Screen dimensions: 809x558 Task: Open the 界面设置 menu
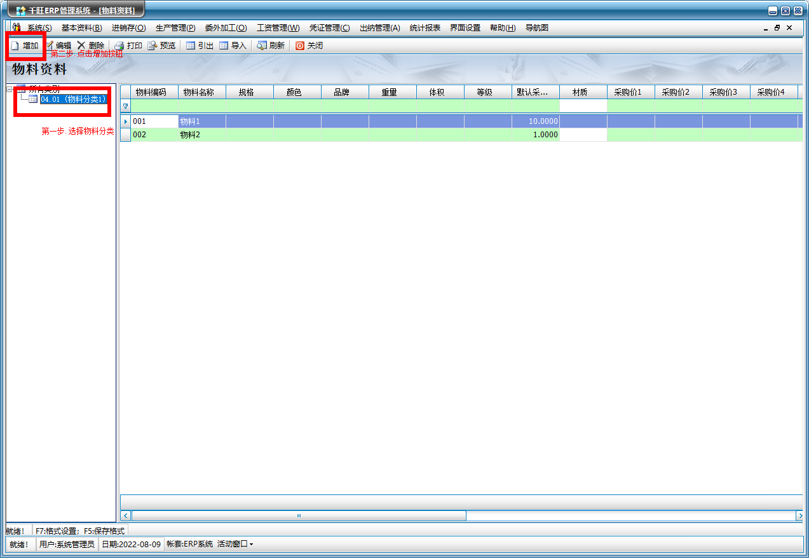(x=465, y=28)
